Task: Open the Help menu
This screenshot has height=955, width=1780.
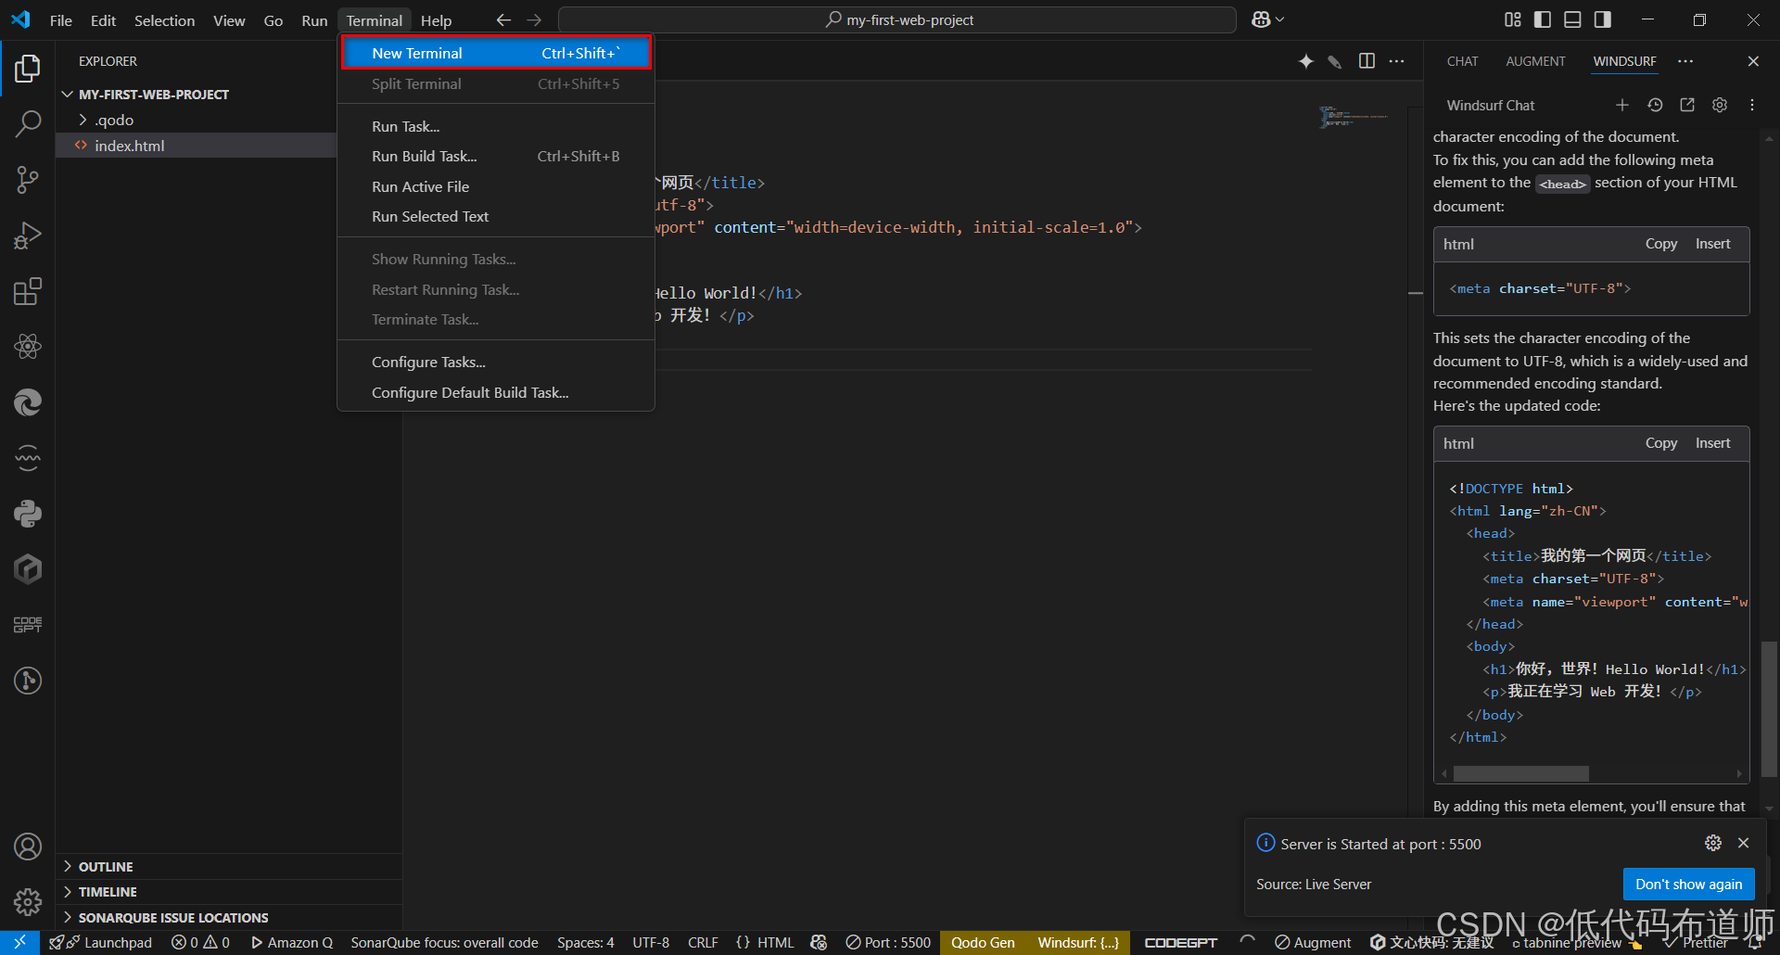Action: [x=436, y=20]
